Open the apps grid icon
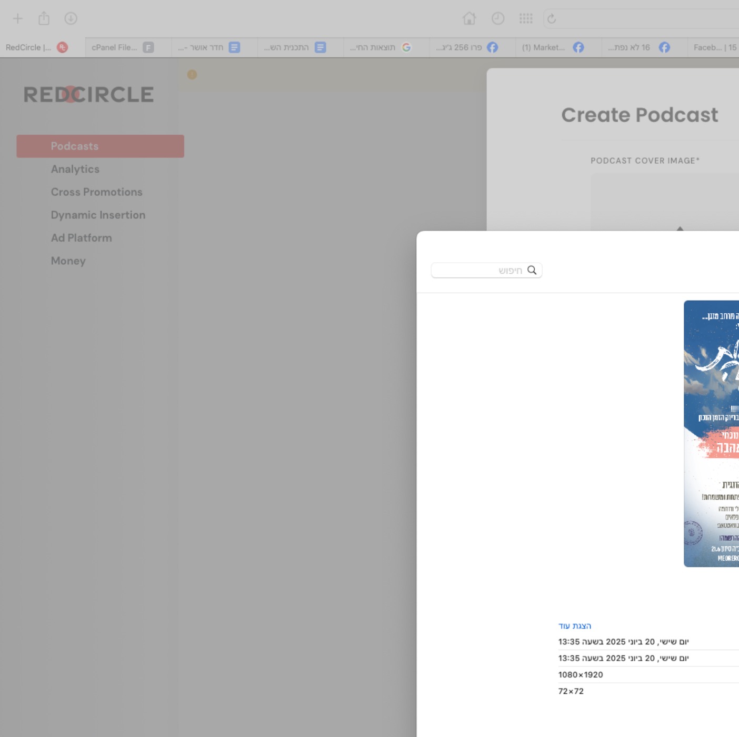 (x=526, y=19)
